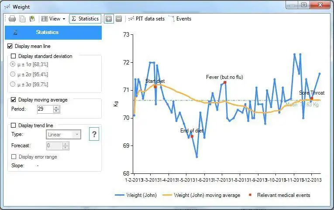Enable Display trend line checkbox
Viewport: 334px width, 210px height.
point(13,125)
